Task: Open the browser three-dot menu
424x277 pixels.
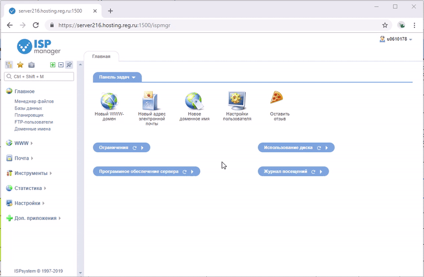Action: [x=414, y=25]
